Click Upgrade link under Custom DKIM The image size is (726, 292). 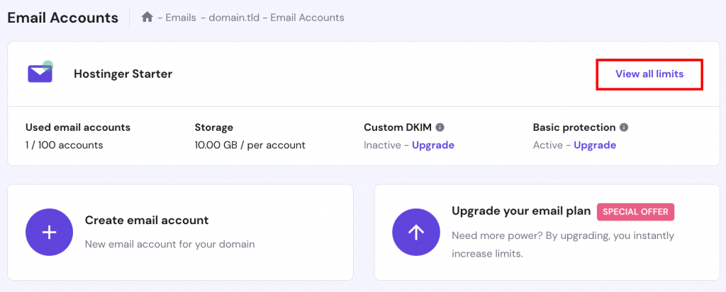pos(432,145)
